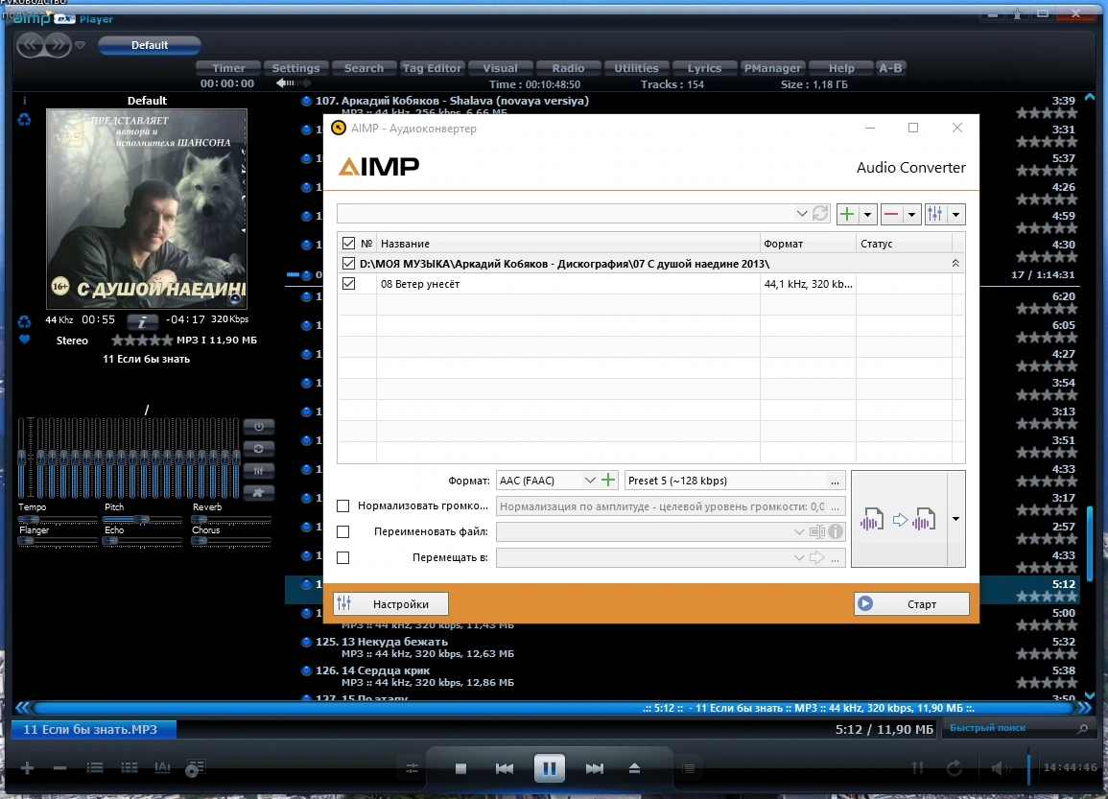Click the refresh icon beside the top combo box
1108x799 pixels.
pos(819,213)
